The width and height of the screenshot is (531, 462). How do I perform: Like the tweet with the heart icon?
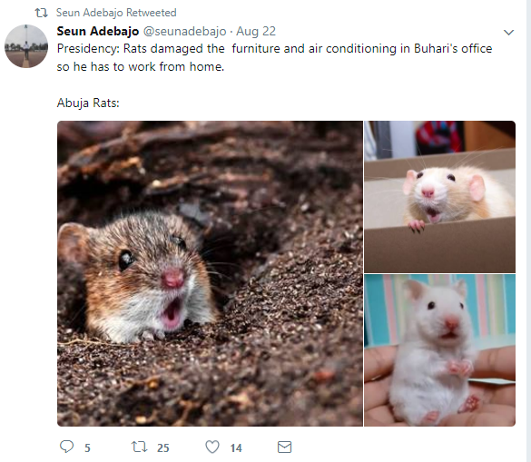(x=212, y=447)
